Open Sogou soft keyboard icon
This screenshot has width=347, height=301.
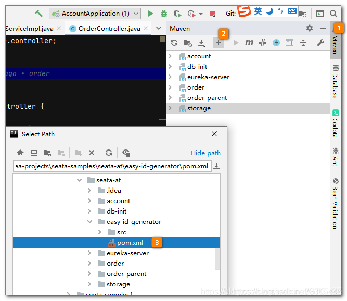pos(292,11)
